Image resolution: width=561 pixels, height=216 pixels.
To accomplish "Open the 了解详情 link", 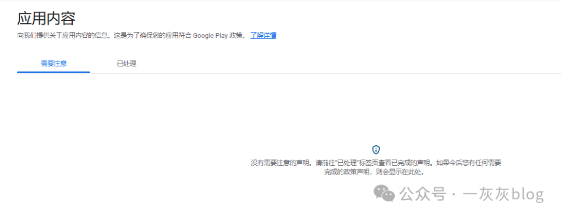I will click(x=263, y=35).
